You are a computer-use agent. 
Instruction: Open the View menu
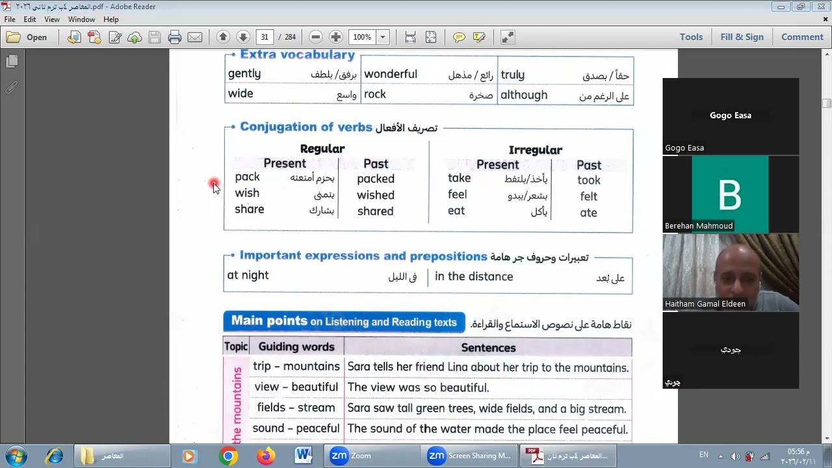(x=52, y=19)
